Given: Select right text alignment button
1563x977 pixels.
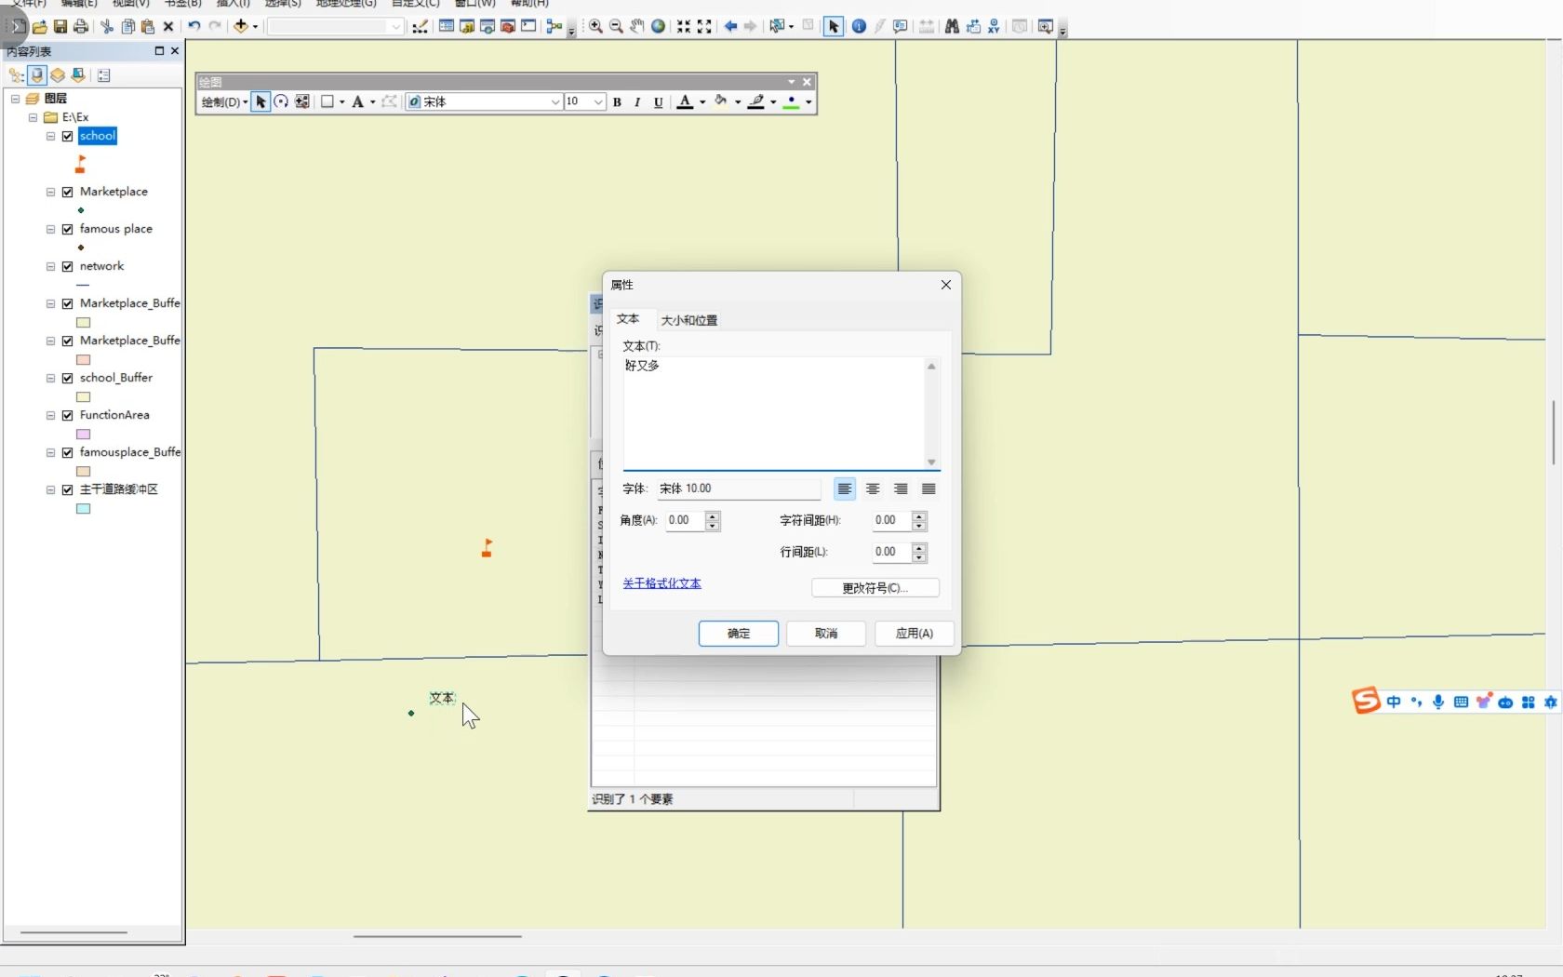Looking at the screenshot, I should tap(901, 488).
